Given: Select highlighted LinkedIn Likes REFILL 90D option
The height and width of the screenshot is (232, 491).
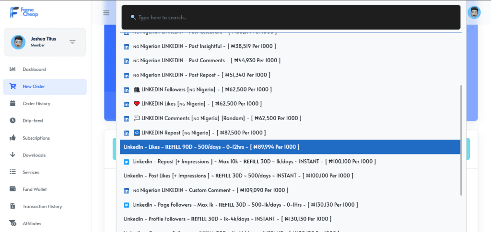Looking at the screenshot, I should click(x=290, y=147).
